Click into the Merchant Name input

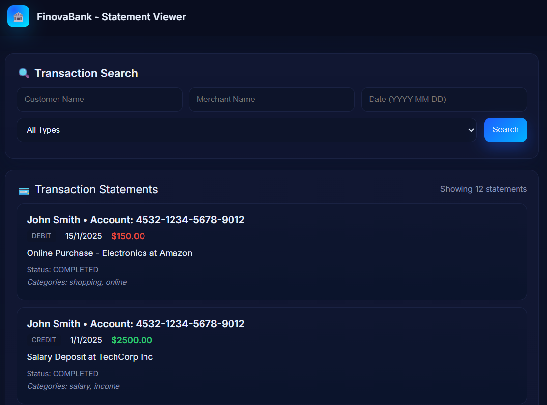[271, 100]
